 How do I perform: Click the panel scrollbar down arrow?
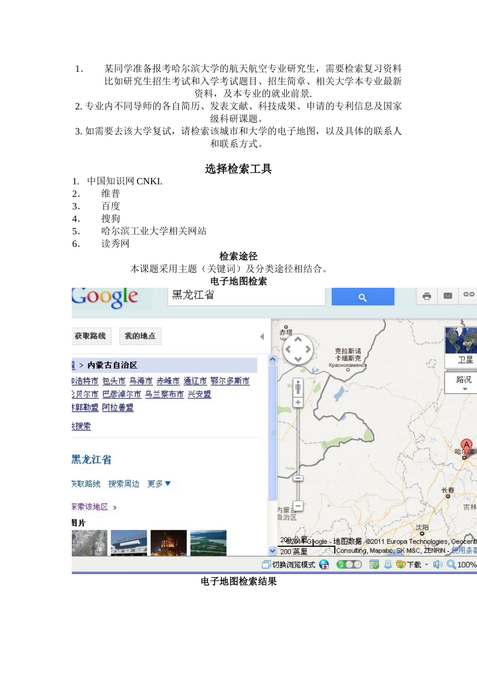pyautogui.click(x=273, y=550)
